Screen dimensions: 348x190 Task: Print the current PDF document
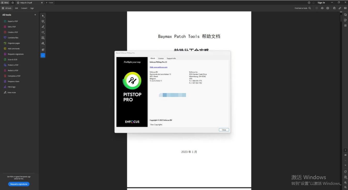point(328,8)
